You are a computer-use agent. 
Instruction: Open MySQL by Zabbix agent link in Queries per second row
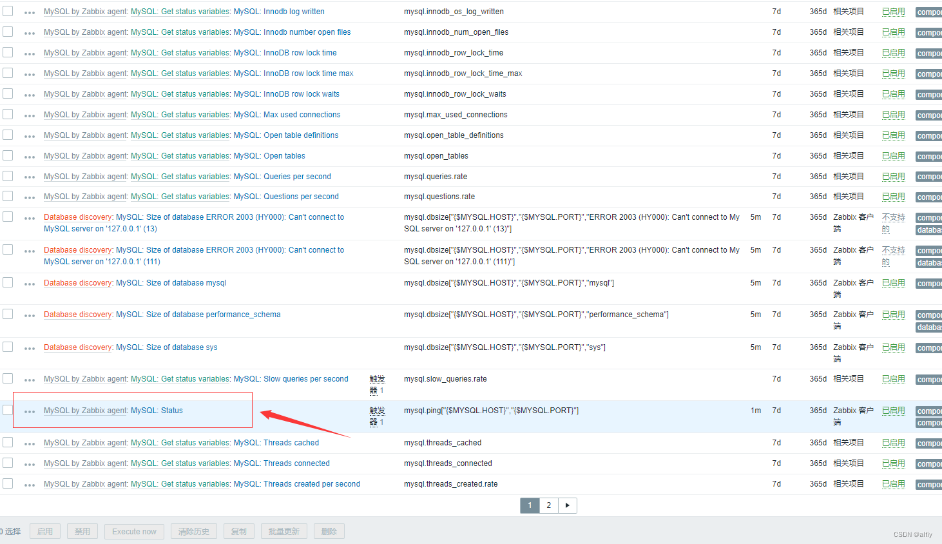pyautogui.click(x=86, y=177)
